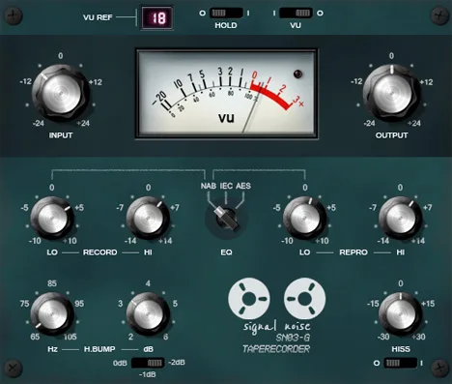
Task: Click the INPUT gain knob
Action: 60,93
